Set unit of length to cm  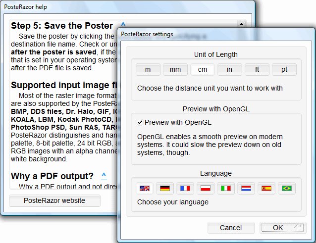203,69
